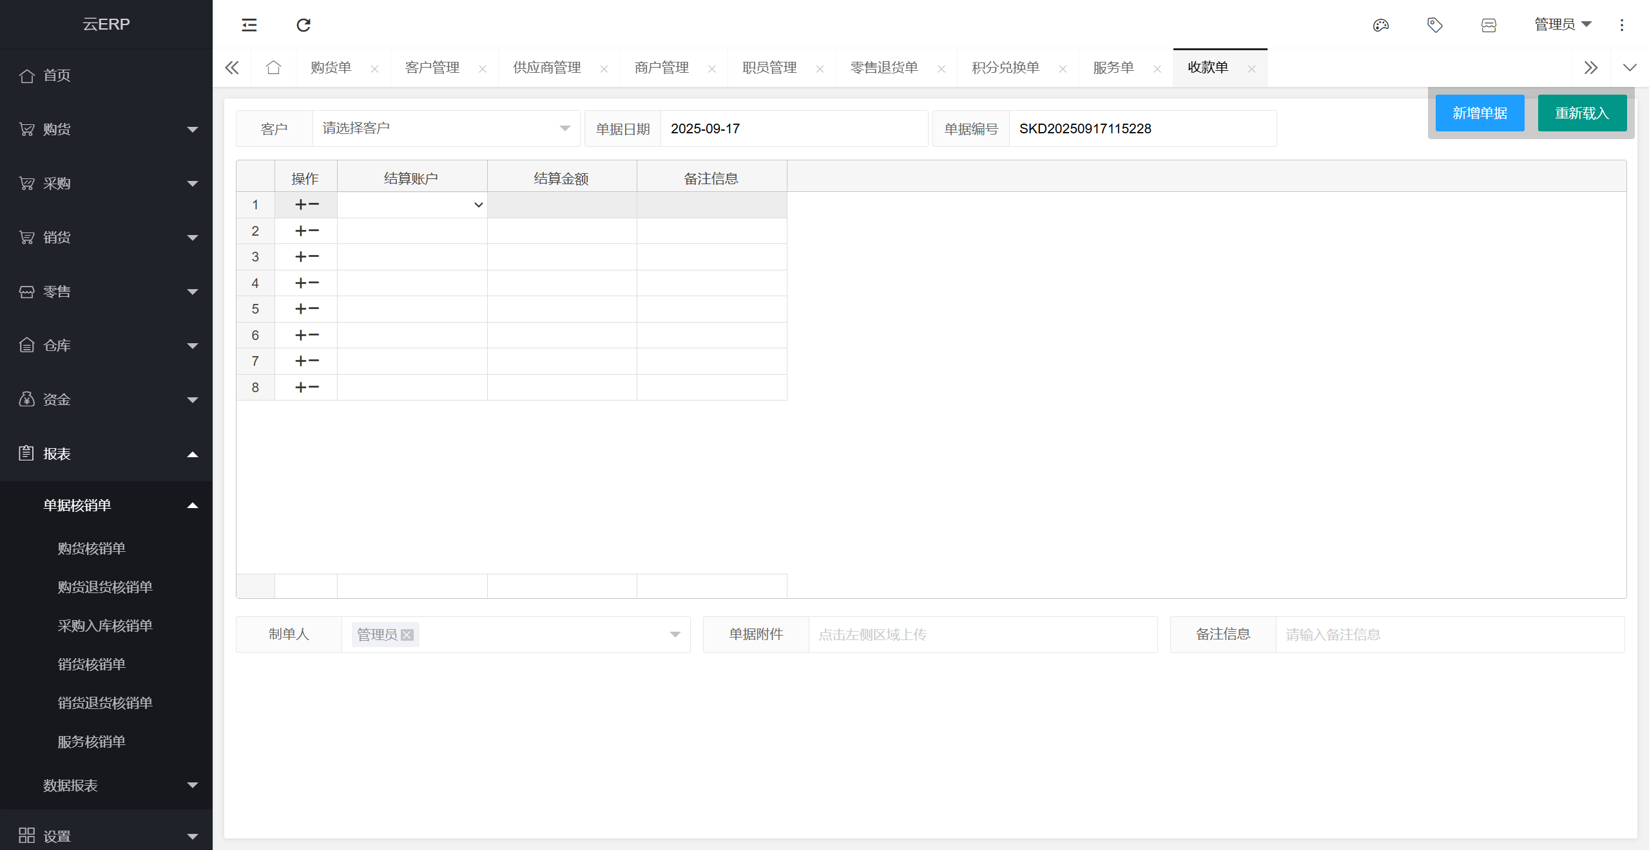Click the 重新载入 button

(1583, 113)
